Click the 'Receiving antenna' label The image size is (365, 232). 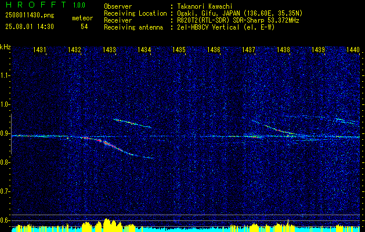click(133, 27)
